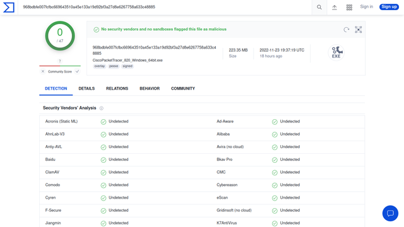Click the Jiangmin vendor name
The width and height of the screenshot is (404, 227).
(x=53, y=223)
